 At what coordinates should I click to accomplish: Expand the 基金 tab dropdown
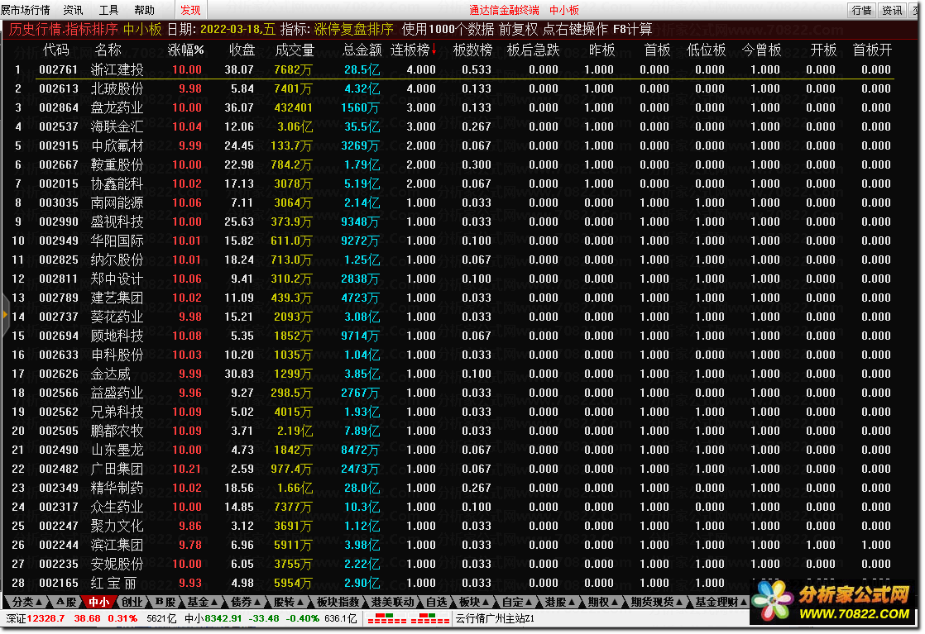203,602
